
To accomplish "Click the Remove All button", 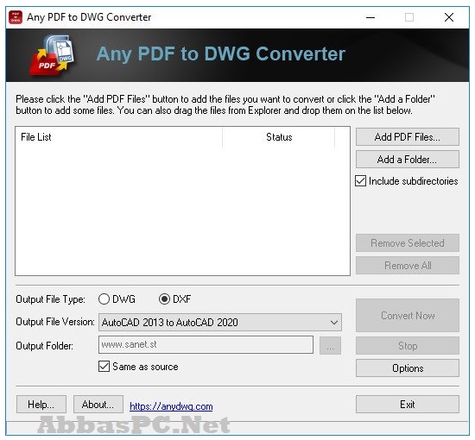I will coord(407,266).
